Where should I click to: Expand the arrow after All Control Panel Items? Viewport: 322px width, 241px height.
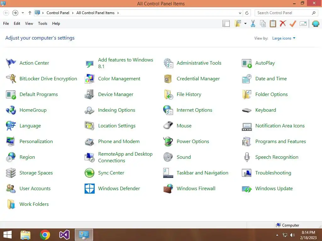coord(118,13)
